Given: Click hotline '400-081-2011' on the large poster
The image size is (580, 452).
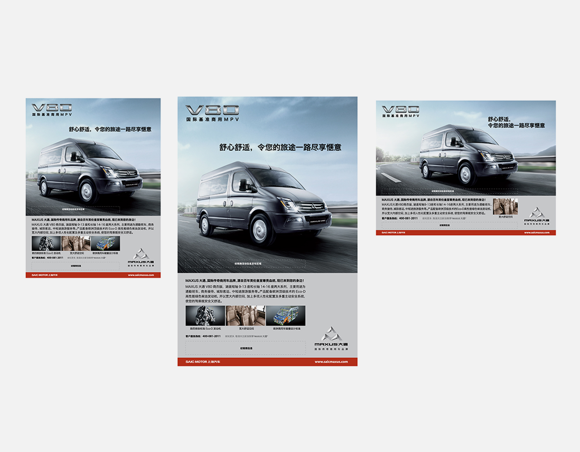Looking at the screenshot, I should click(212, 336).
